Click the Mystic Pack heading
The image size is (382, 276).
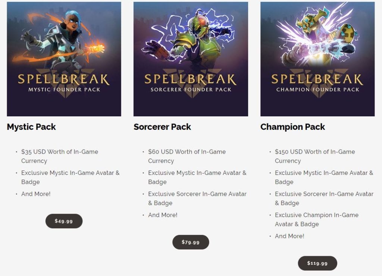(x=31, y=127)
